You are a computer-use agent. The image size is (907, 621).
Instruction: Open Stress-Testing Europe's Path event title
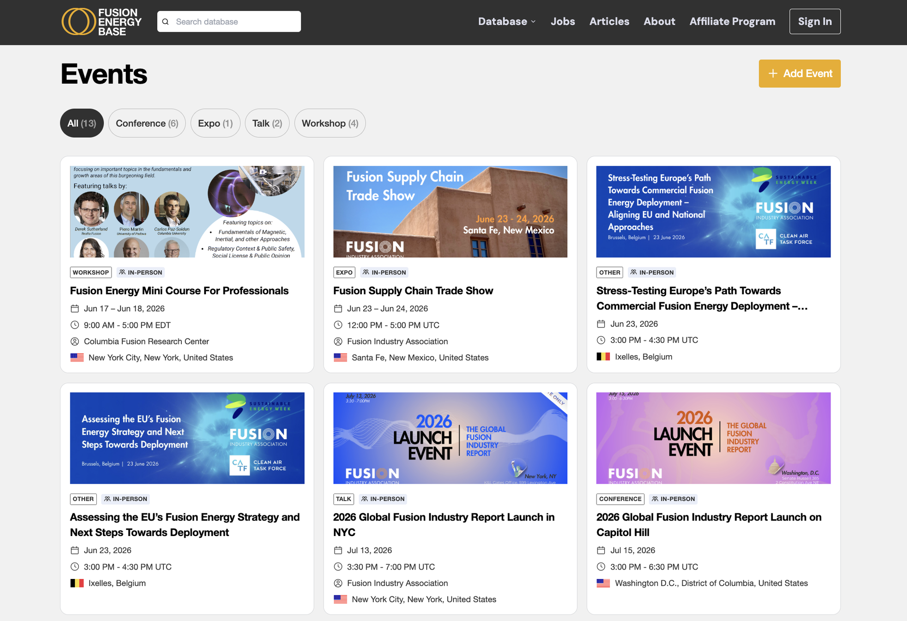[x=702, y=298]
